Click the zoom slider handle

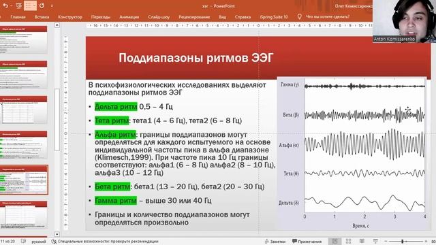point(403,242)
